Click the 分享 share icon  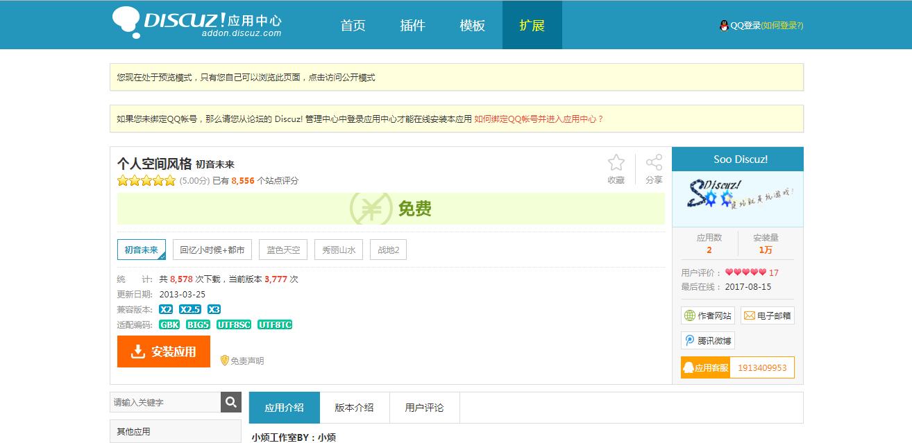[654, 163]
